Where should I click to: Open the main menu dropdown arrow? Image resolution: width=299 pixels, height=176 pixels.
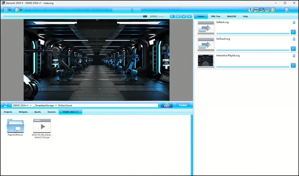click(10, 10)
